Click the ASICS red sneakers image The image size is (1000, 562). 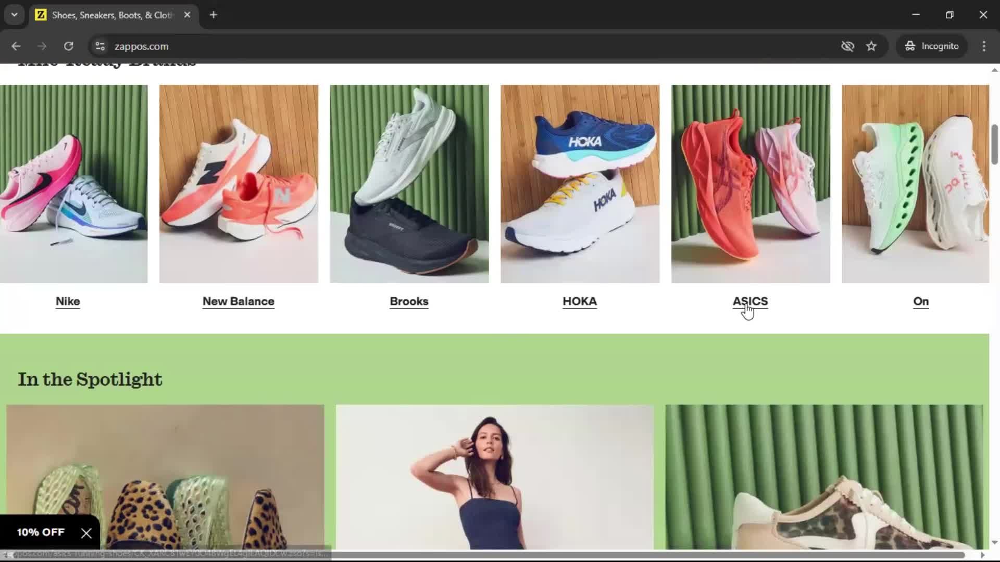click(751, 184)
